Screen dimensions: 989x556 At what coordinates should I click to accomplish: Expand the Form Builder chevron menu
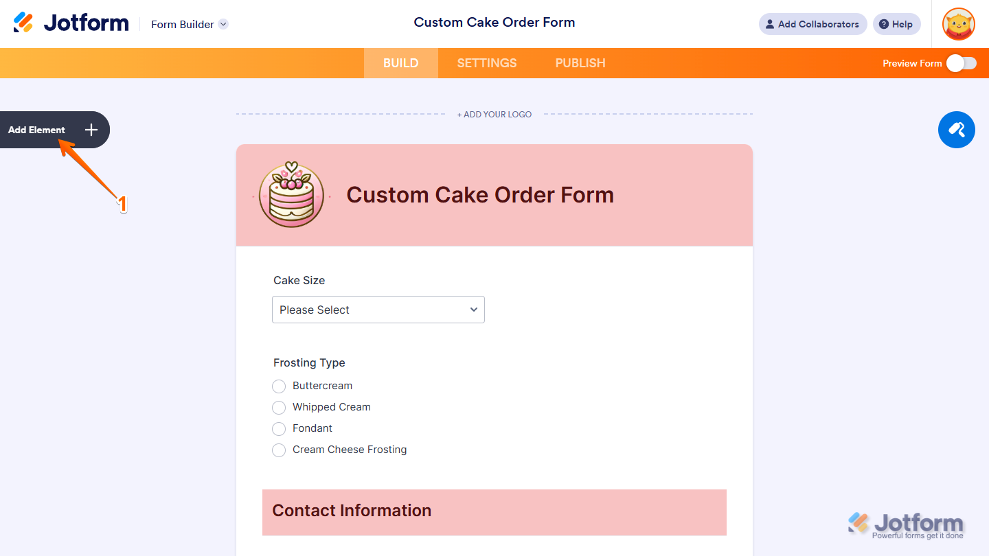(x=223, y=24)
